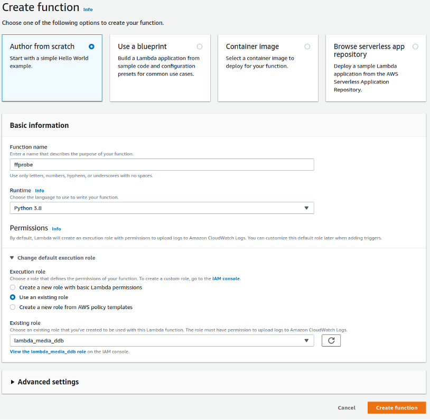Screen dimensions: 430x420
Task: Click the Info icon next to Permissions
Action: click(57, 229)
